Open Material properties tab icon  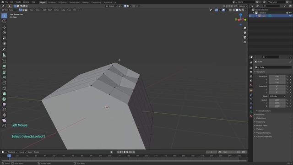pos(251,116)
